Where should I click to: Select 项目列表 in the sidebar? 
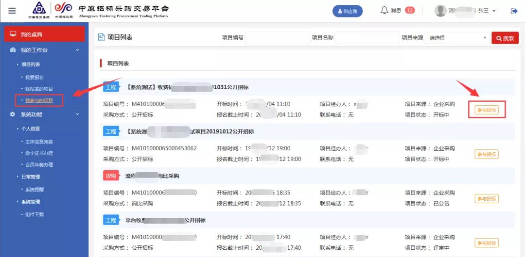tap(31, 64)
